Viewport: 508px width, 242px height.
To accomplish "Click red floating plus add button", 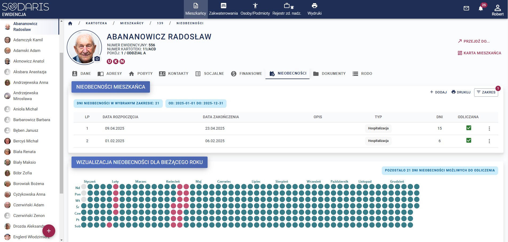I will [49, 231].
